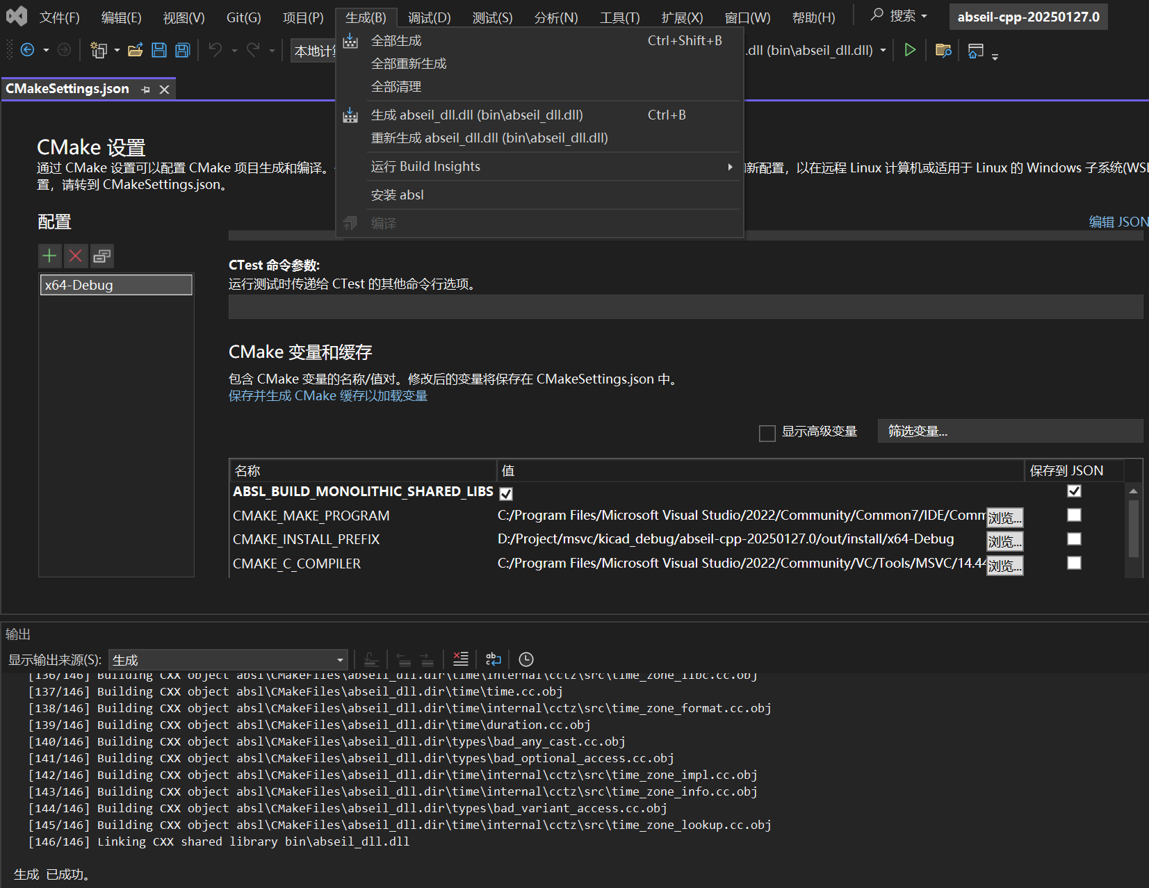
Task: Click the CMake variables table scrollbar
Action: tap(1133, 529)
